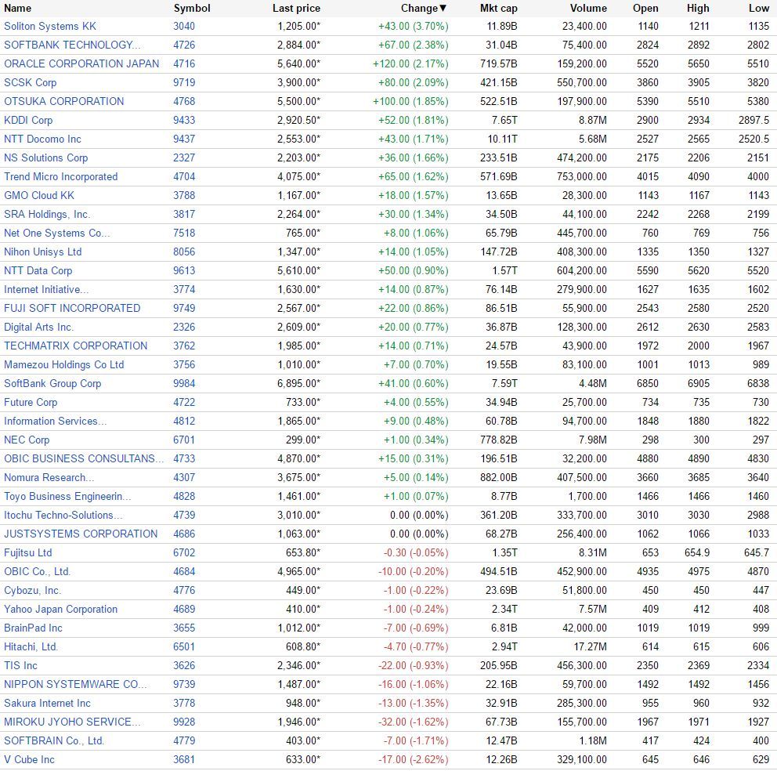Screen dimensions: 777x771
Task: Open SCSK Corp company page
Action: [31, 83]
